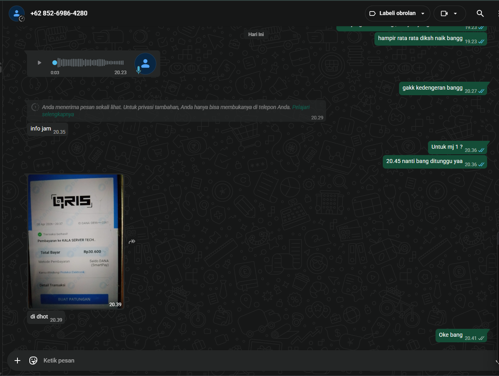The height and width of the screenshot is (376, 499).
Task: Click voice message sender avatar
Action: (145, 63)
